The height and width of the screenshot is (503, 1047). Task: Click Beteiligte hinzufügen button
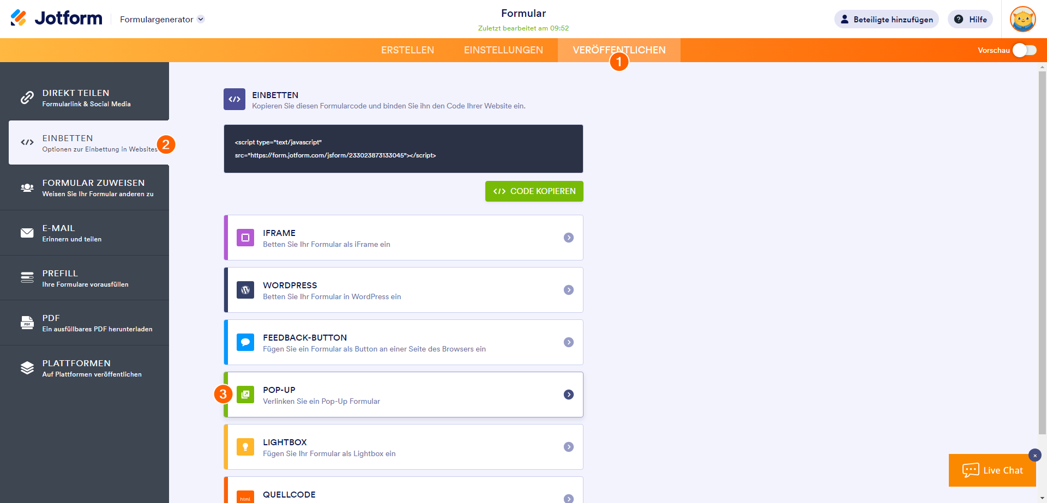tap(887, 19)
